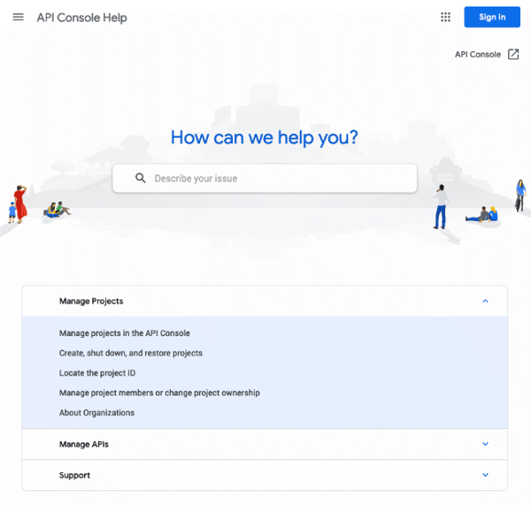Click the How can we help you? heading
531x505 pixels.
pyautogui.click(x=264, y=137)
